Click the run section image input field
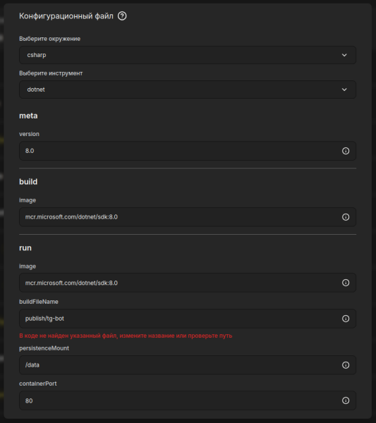The image size is (376, 423). click(188, 283)
